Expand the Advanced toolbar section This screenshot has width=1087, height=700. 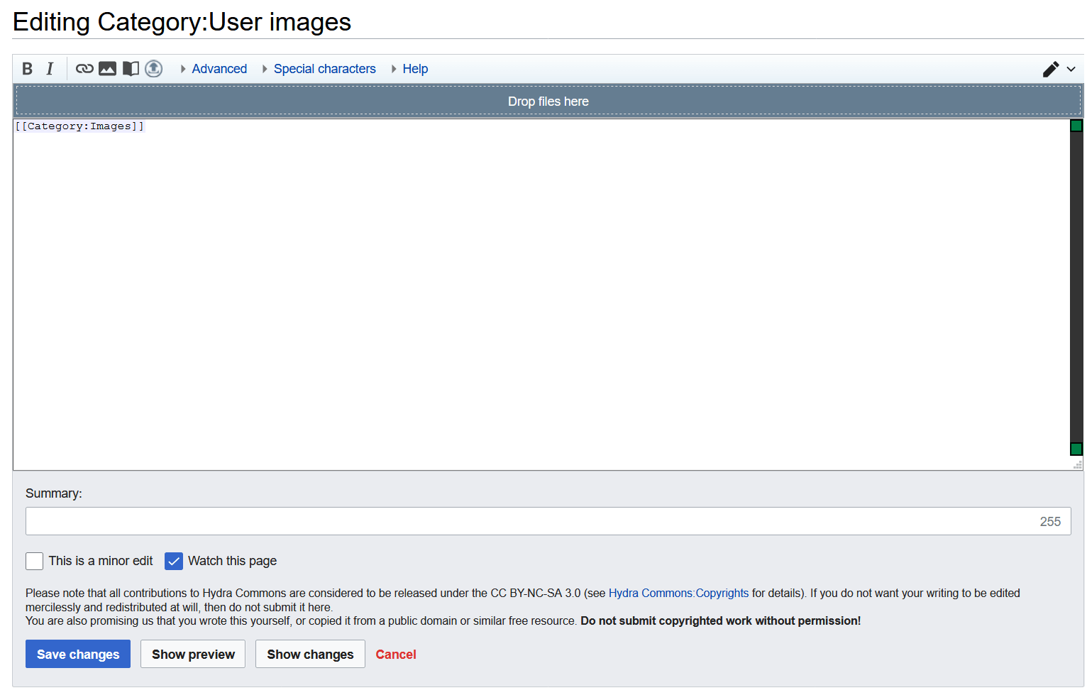(x=219, y=69)
